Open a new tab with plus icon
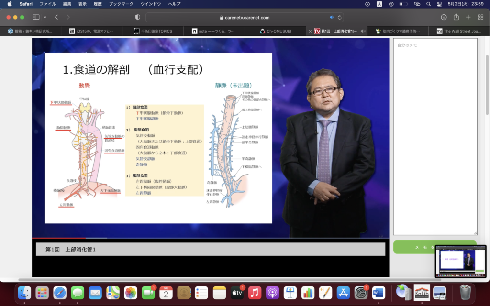This screenshot has height=306, width=490. click(x=468, y=17)
